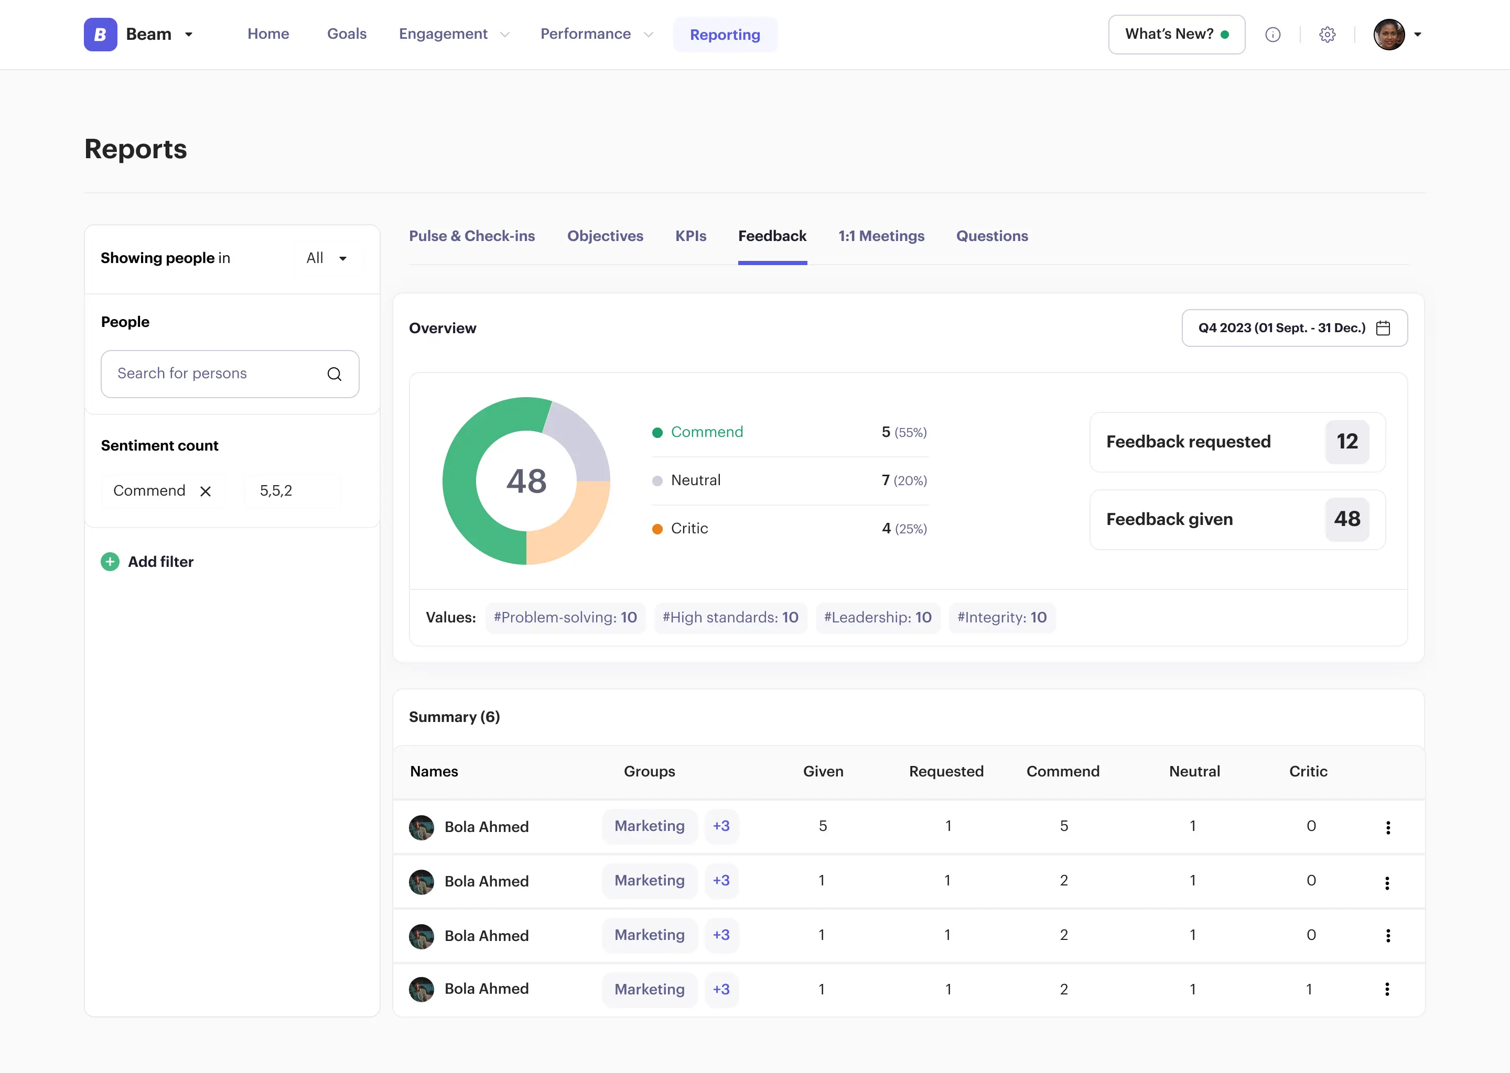The height and width of the screenshot is (1073, 1510).
Task: Click the Marketing tag for Bola Ahmed with Critic 1
Action: (649, 989)
